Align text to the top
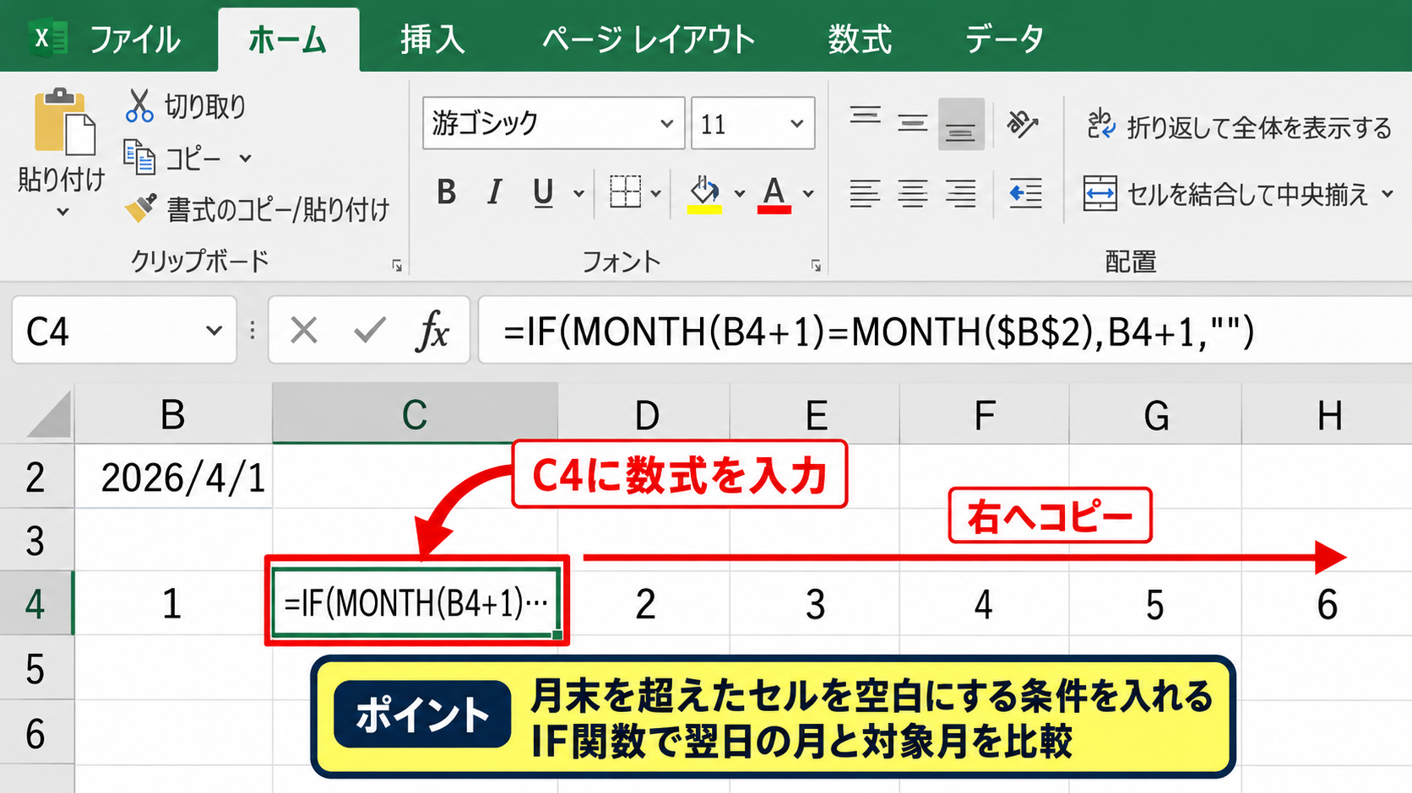This screenshot has width=1412, height=793. [866, 116]
